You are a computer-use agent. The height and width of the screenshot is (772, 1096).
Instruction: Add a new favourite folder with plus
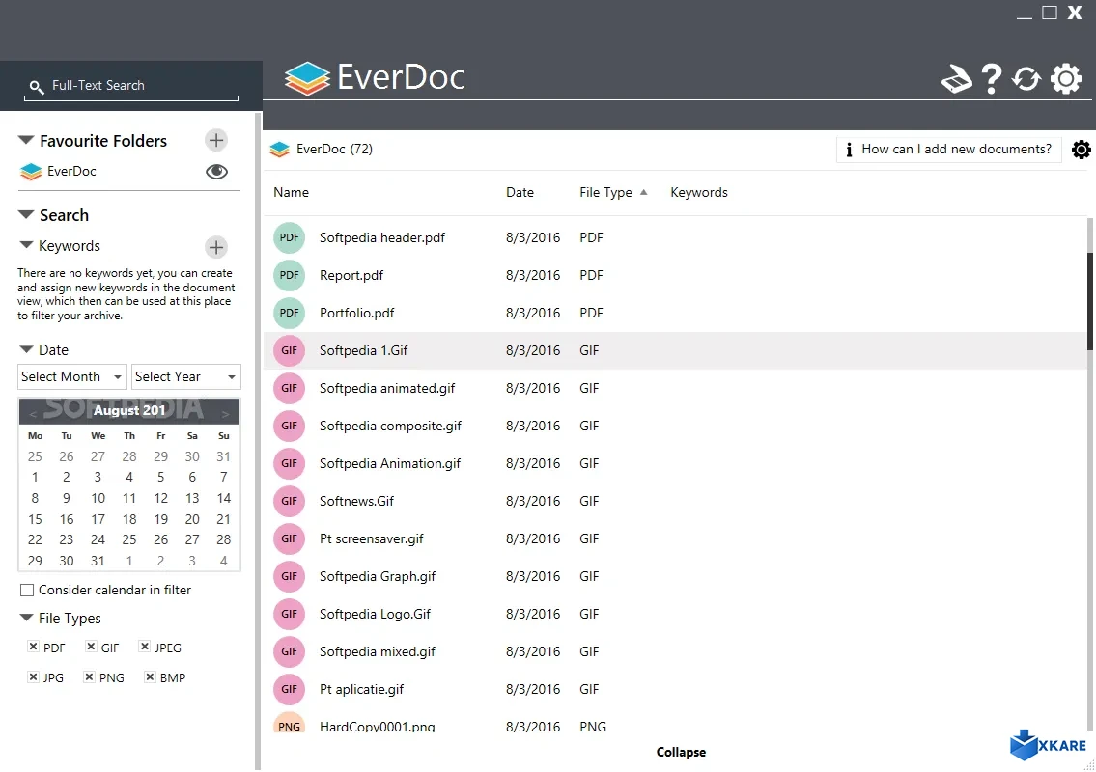tap(216, 141)
